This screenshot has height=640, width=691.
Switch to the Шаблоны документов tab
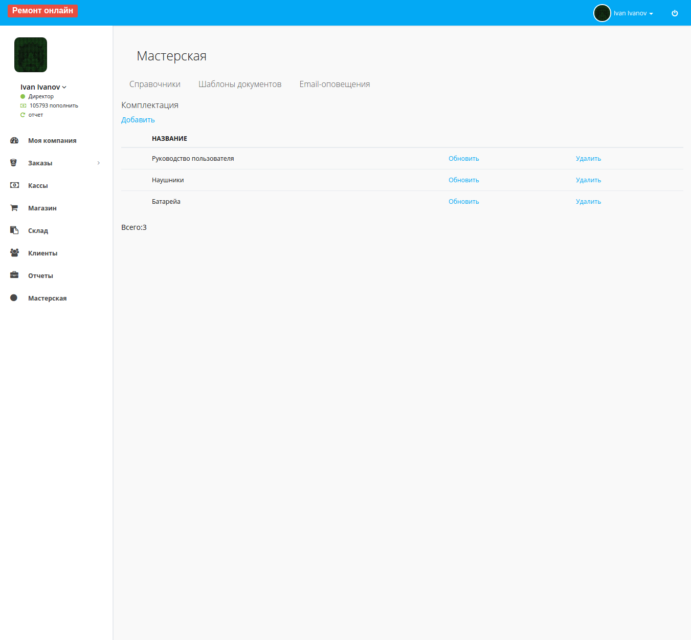240,84
